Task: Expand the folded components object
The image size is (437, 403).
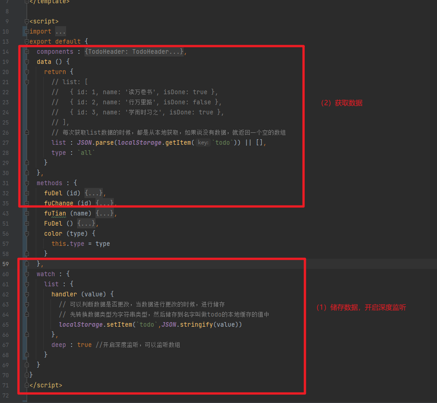Action: coord(27,51)
